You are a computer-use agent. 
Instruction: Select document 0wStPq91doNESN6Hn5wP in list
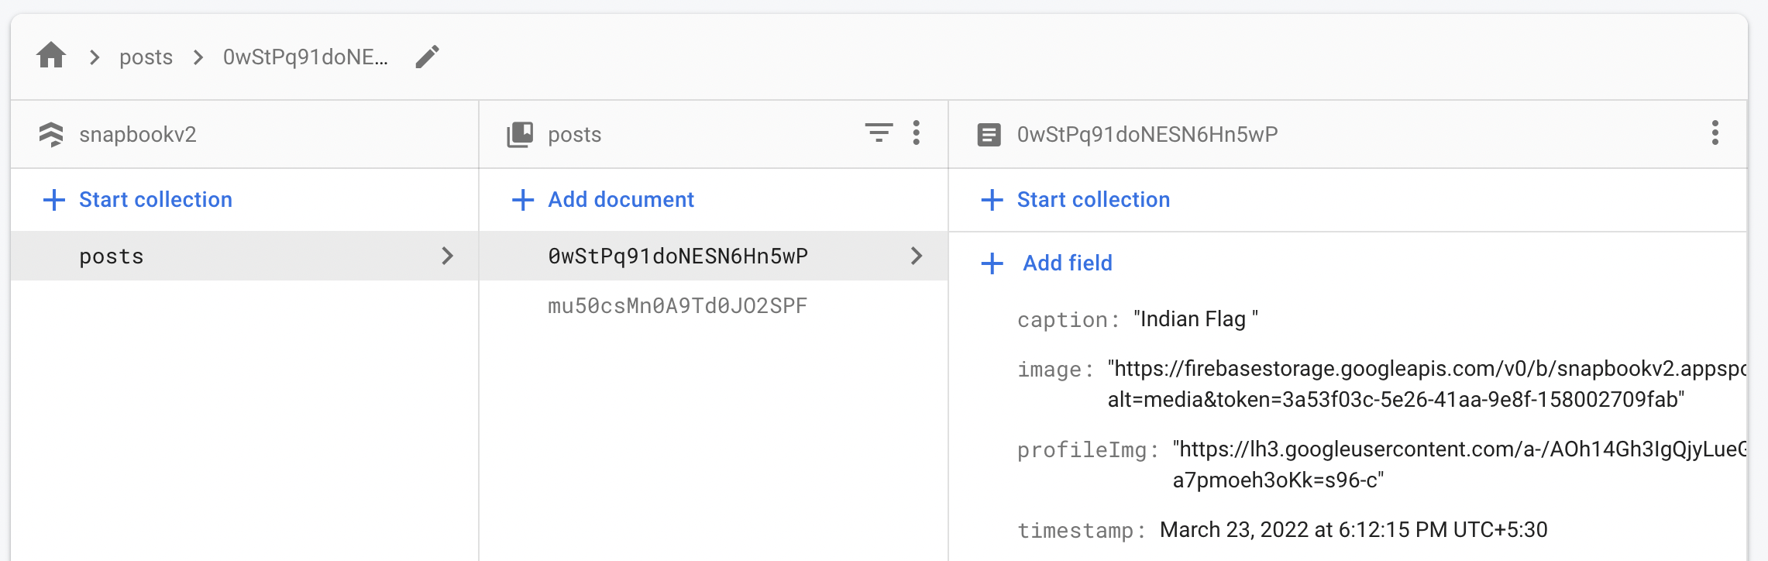[713, 256]
